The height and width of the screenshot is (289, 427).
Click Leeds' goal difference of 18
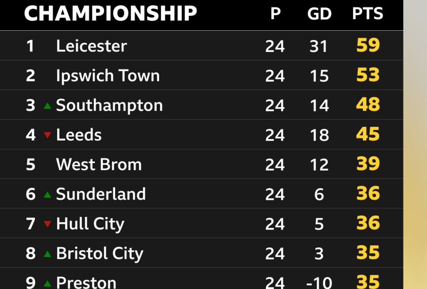coord(319,135)
